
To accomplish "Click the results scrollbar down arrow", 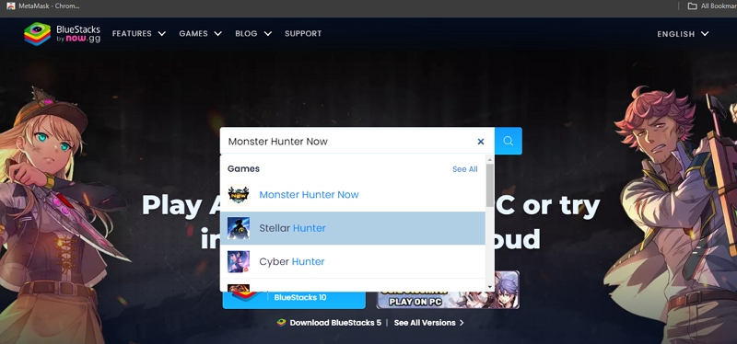I will (490, 287).
